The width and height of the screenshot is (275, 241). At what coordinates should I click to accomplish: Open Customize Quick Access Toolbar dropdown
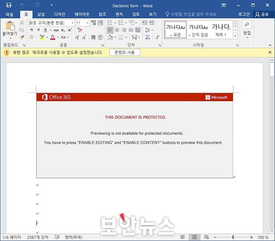[52, 5]
